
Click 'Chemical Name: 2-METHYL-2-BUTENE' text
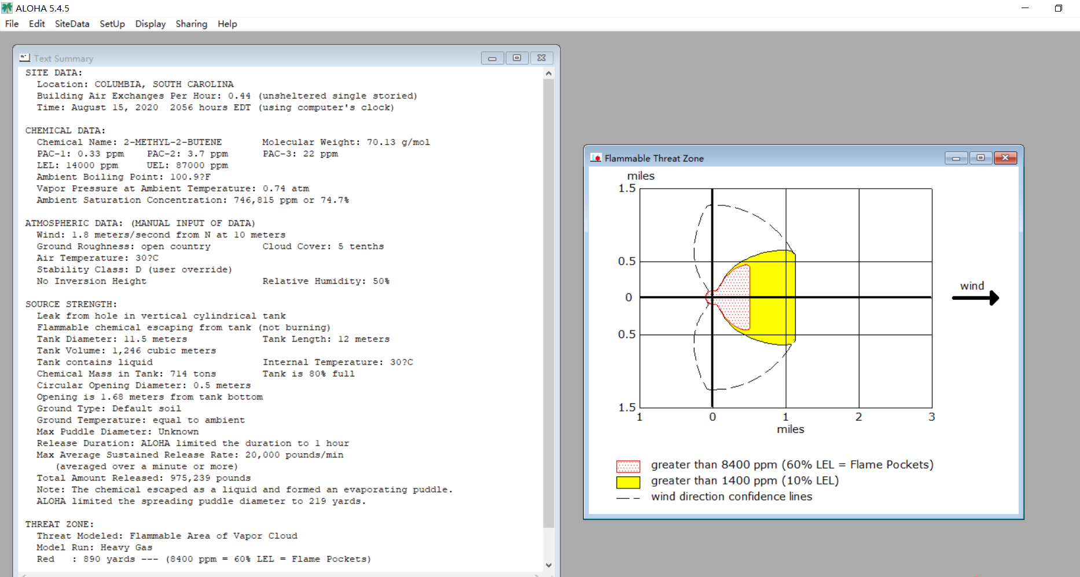pos(129,142)
